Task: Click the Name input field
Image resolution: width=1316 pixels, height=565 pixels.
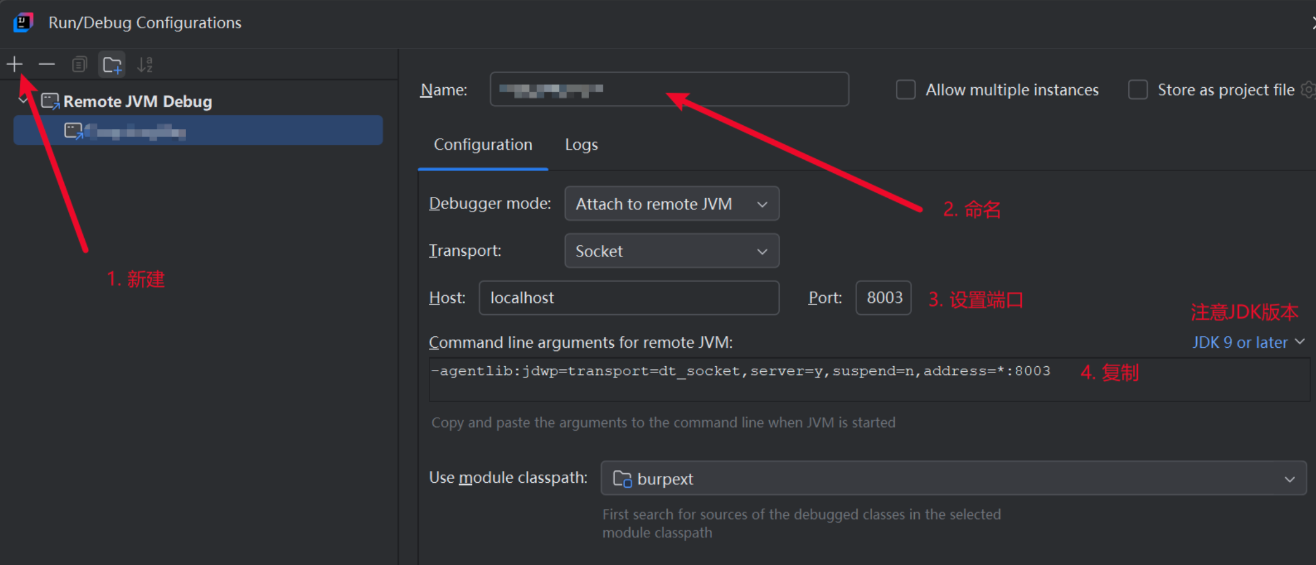Action: (669, 90)
